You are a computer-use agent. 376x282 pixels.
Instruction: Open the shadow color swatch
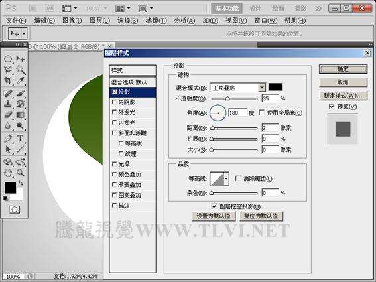[275, 87]
